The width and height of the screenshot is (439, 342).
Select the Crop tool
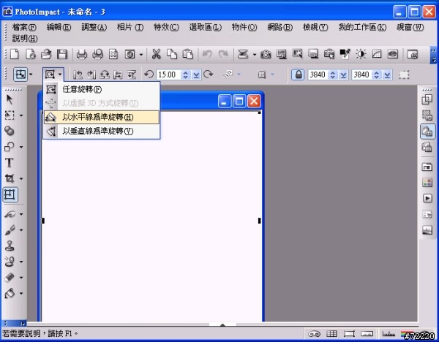[x=10, y=178]
